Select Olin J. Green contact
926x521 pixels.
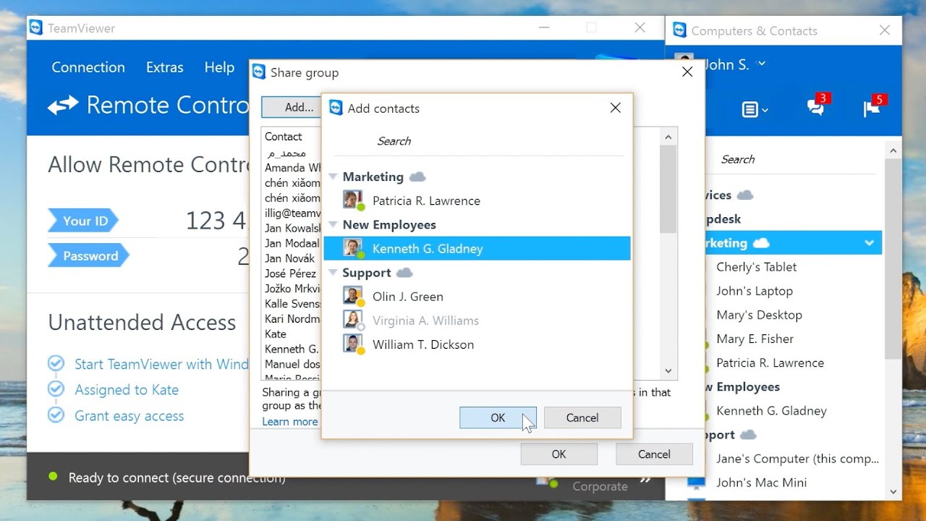tap(477, 296)
